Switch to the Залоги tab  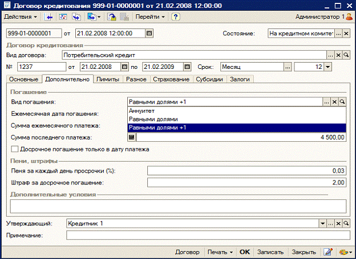240,79
